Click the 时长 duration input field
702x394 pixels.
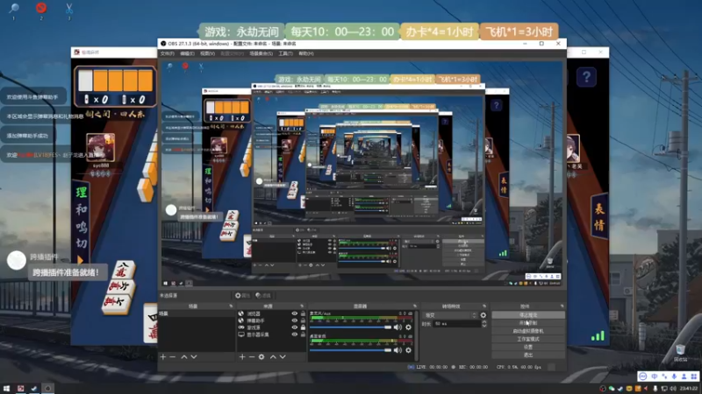click(456, 324)
